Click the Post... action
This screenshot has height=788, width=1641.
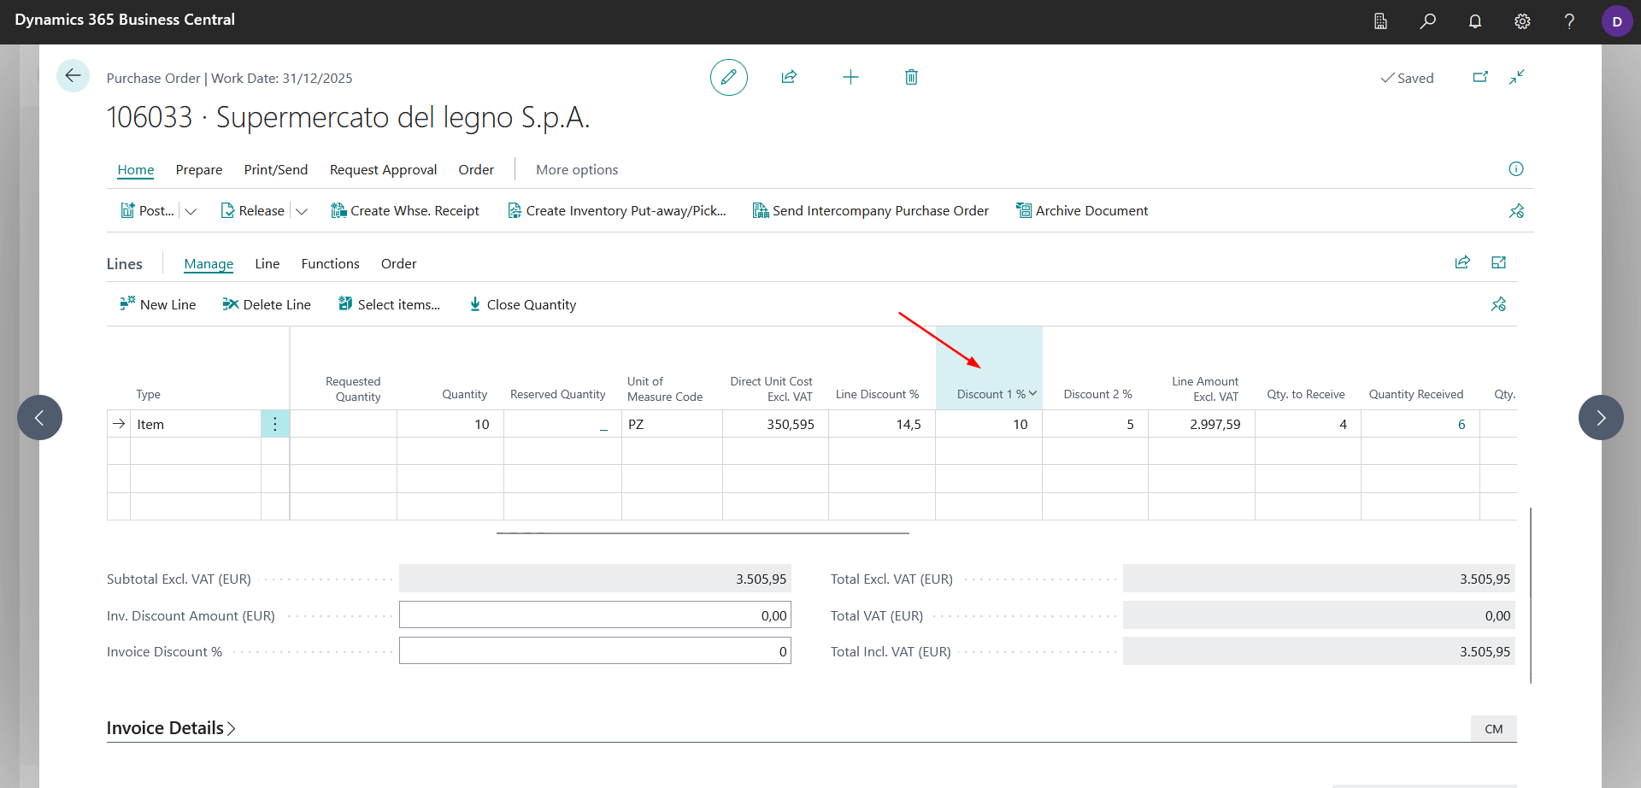[x=147, y=211]
